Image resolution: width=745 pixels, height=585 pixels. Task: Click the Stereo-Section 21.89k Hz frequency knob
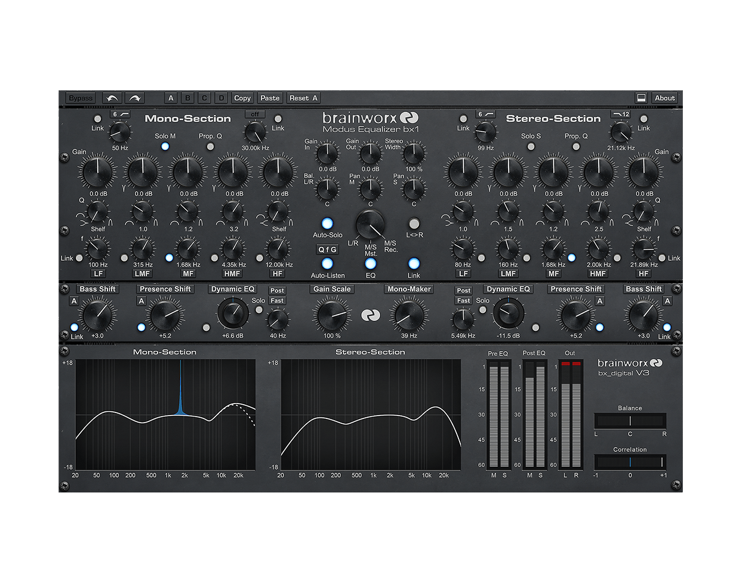[x=644, y=248]
